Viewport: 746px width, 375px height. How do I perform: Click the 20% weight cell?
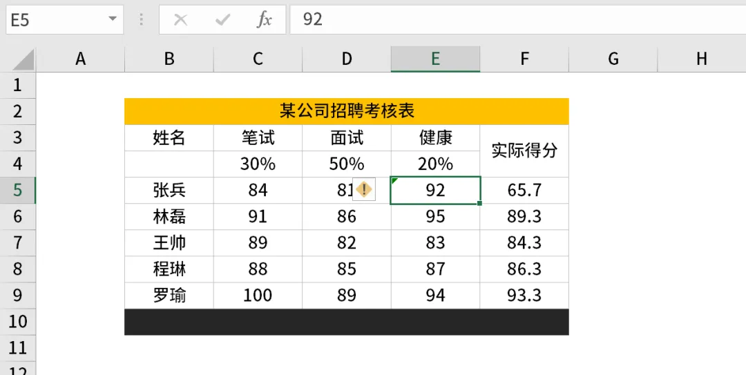click(435, 164)
